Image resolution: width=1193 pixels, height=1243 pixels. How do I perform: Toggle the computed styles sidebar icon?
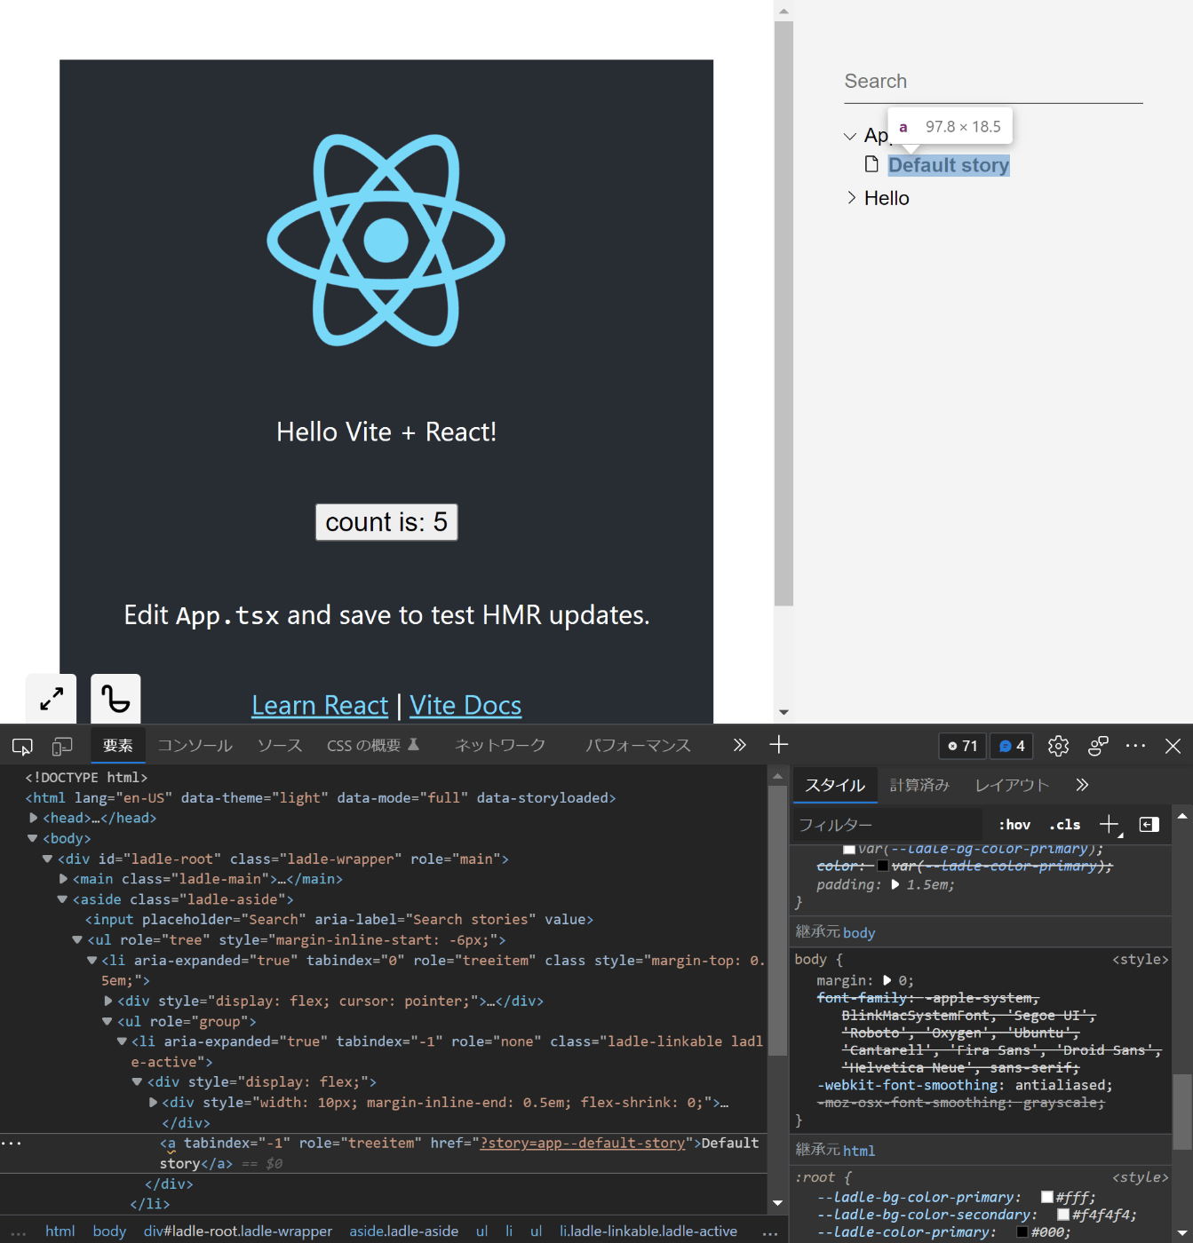pos(1149,825)
